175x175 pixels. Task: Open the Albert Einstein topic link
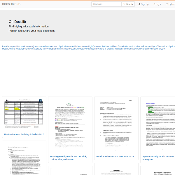point(118,46)
